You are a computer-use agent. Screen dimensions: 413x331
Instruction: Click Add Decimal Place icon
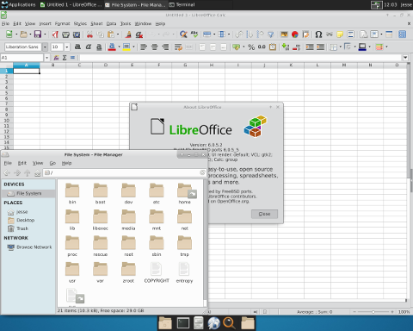286,47
